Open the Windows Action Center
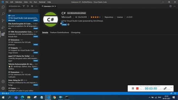The width and height of the screenshot is (178, 100). 174,97
